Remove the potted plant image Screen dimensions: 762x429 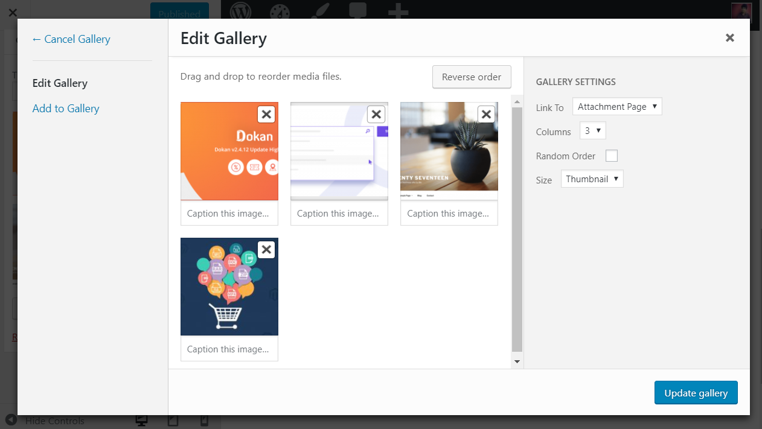click(486, 114)
